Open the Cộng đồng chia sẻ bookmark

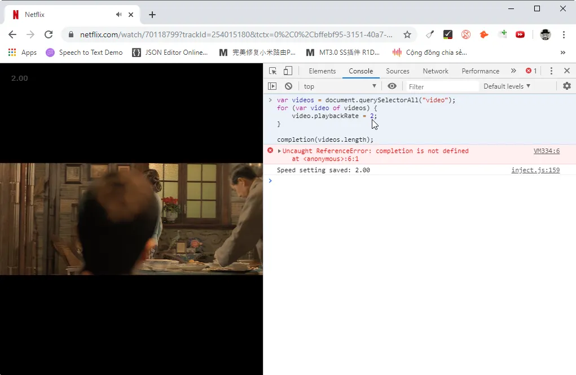tap(429, 53)
